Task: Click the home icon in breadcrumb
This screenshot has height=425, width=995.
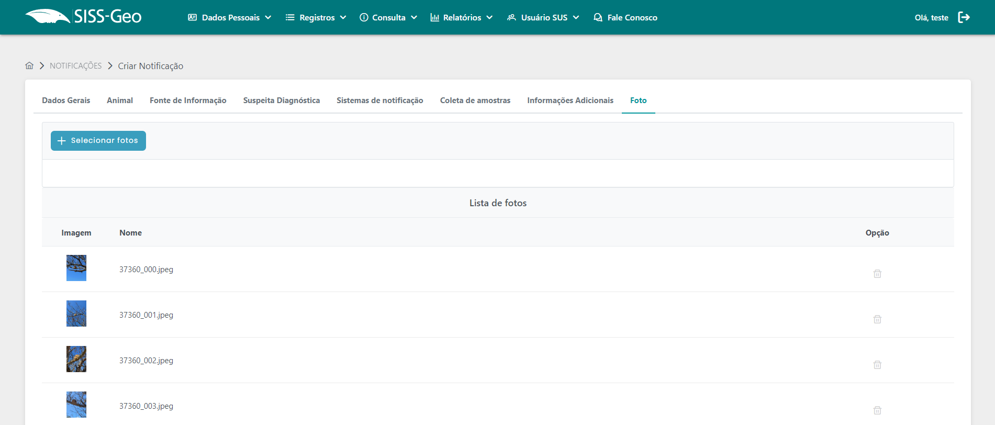Action: tap(29, 65)
